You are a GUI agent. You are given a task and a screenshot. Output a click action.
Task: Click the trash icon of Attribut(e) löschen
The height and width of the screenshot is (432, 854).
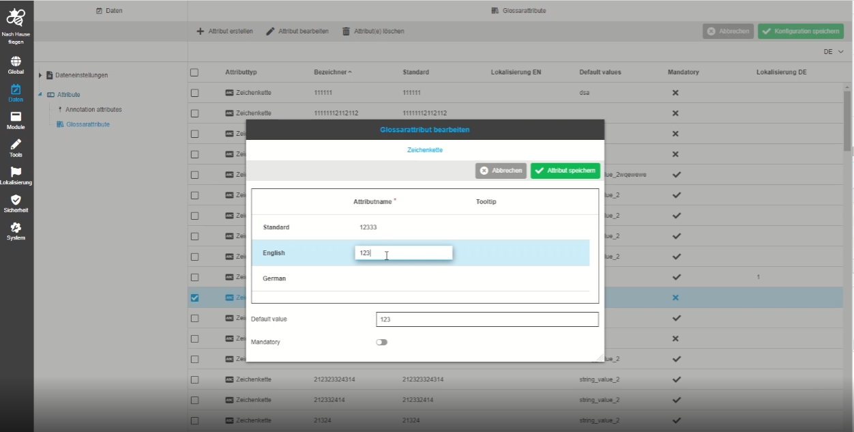[x=346, y=31]
